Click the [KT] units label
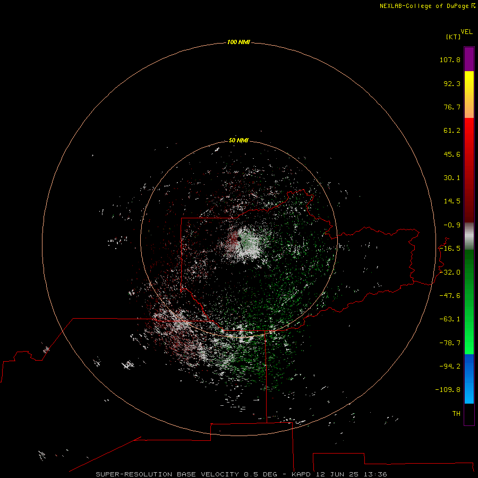Viewport: 478px width, 478px height. (x=453, y=37)
